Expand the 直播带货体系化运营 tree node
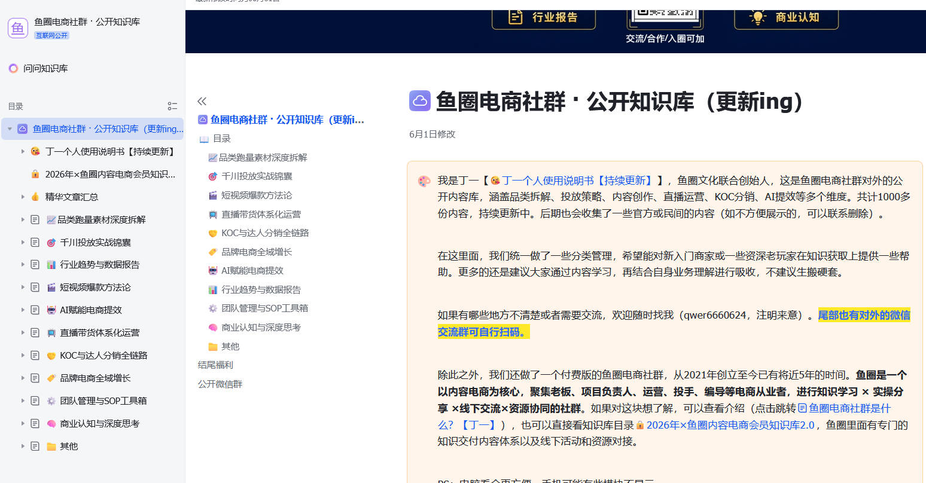 23,332
